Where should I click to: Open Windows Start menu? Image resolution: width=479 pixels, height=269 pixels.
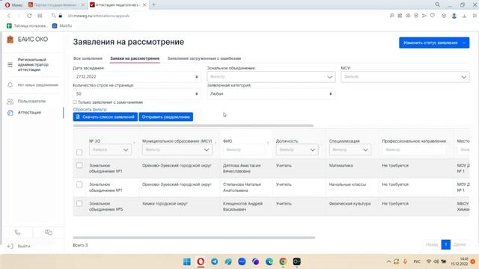tap(187, 262)
